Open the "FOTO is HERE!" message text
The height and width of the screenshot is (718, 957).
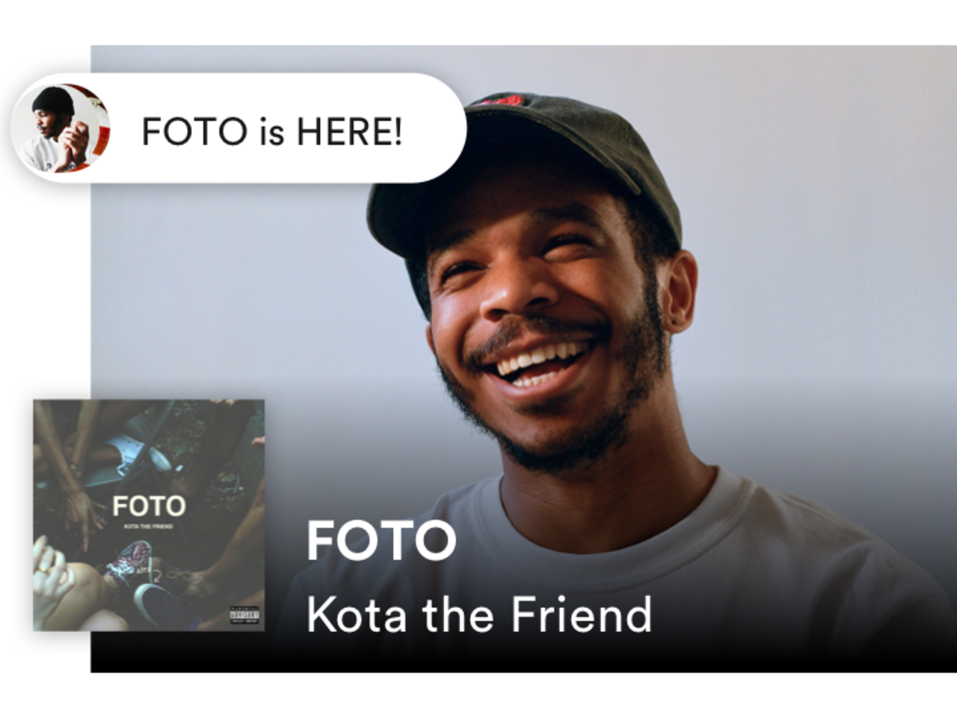pyautogui.click(x=272, y=132)
